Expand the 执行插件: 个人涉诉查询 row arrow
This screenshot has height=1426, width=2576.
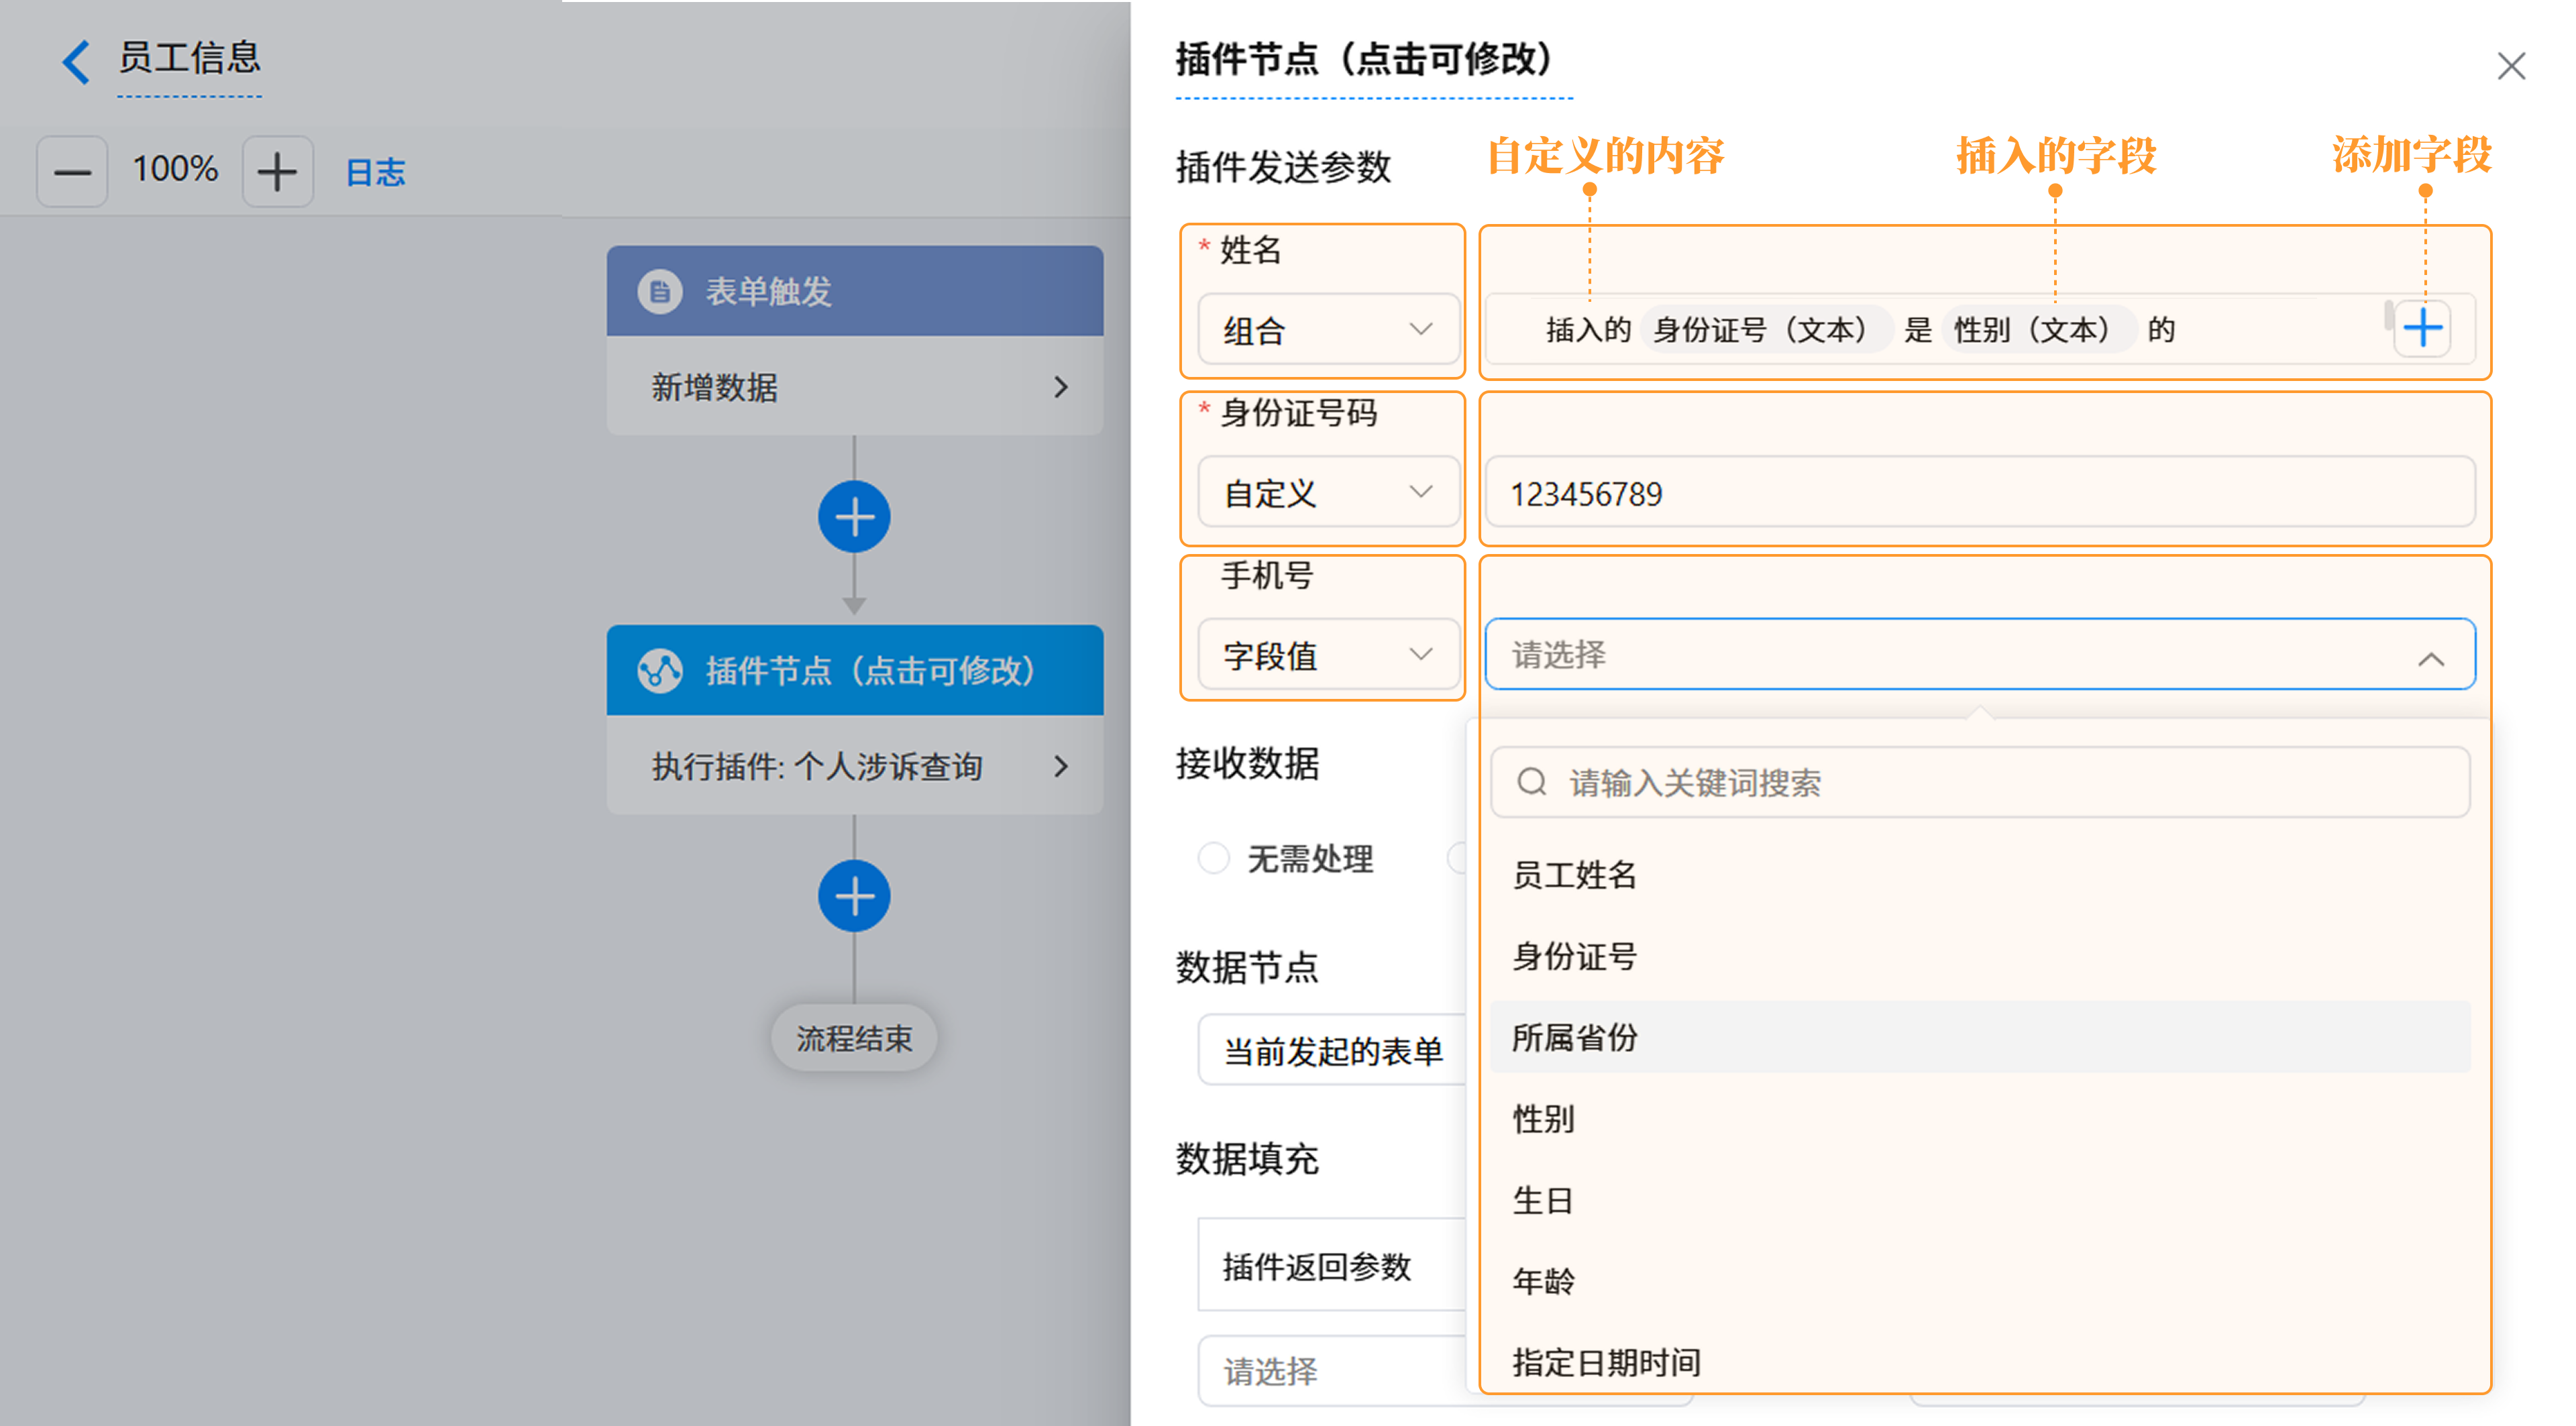click(x=1061, y=766)
